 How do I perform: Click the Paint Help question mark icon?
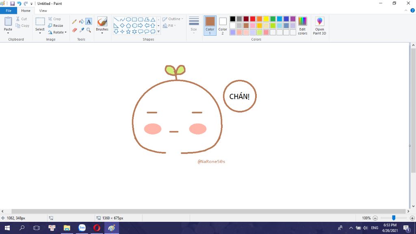(413, 11)
